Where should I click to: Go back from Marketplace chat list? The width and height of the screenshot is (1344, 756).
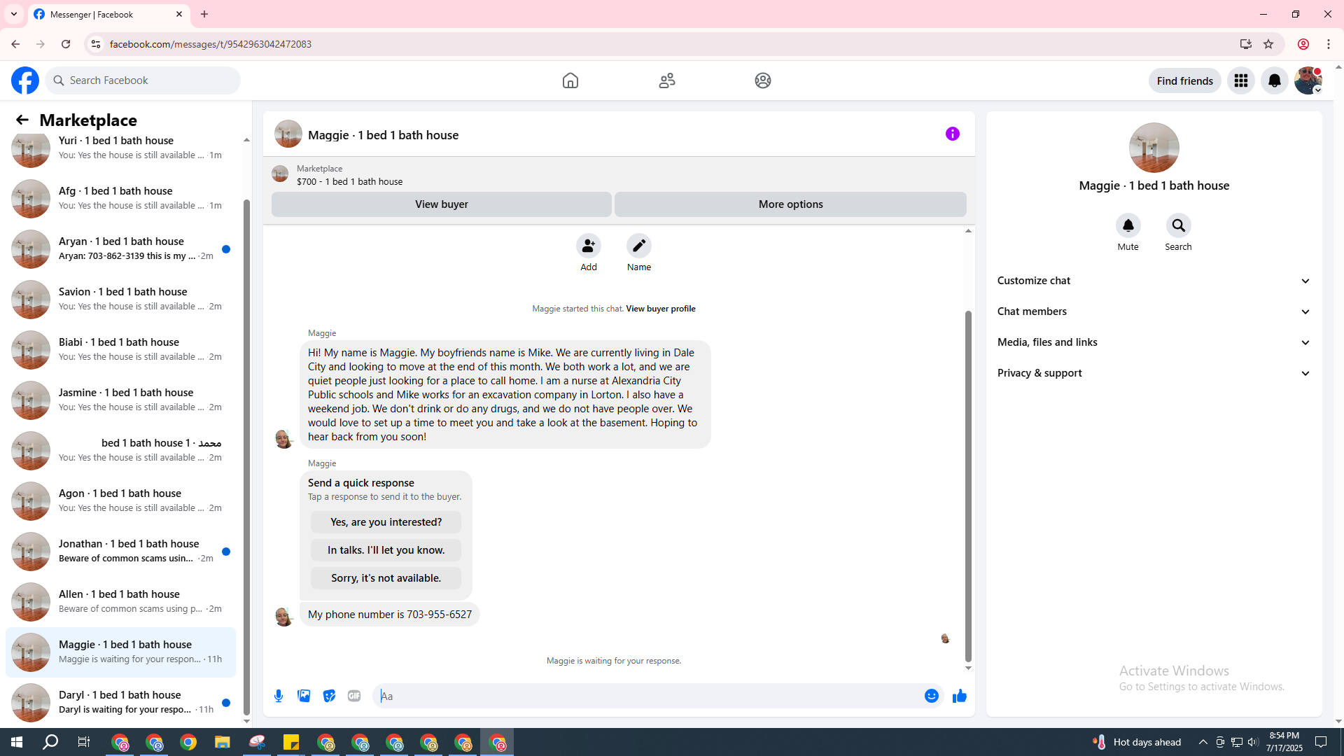22,120
